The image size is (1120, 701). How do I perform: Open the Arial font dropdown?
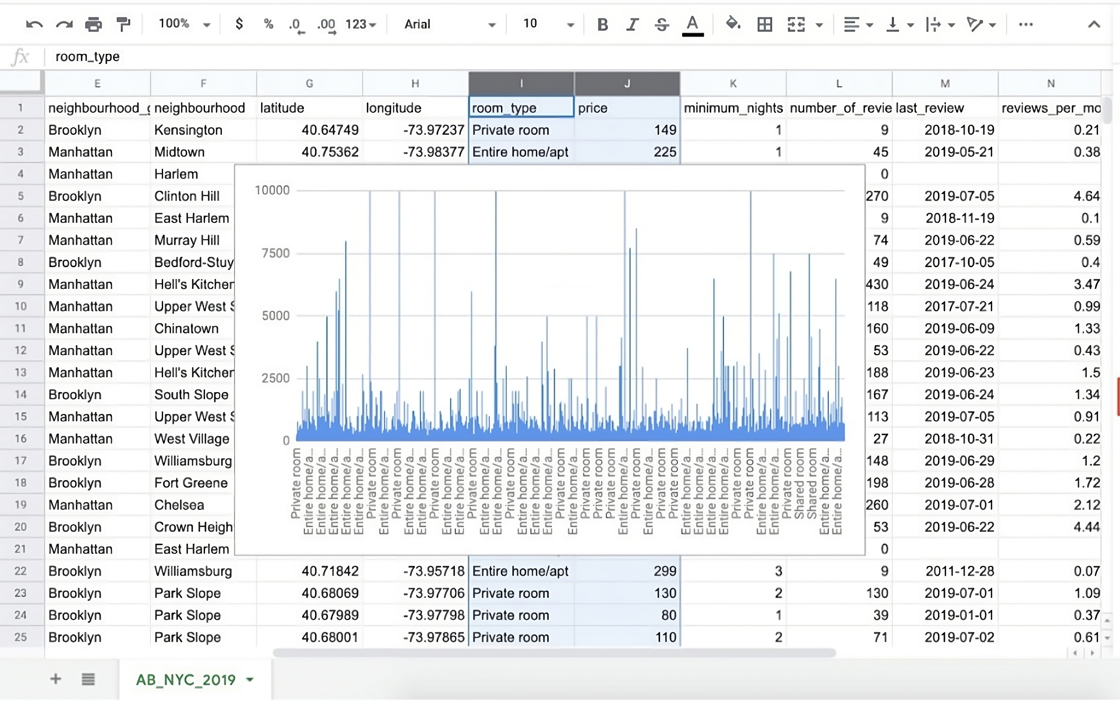(449, 24)
